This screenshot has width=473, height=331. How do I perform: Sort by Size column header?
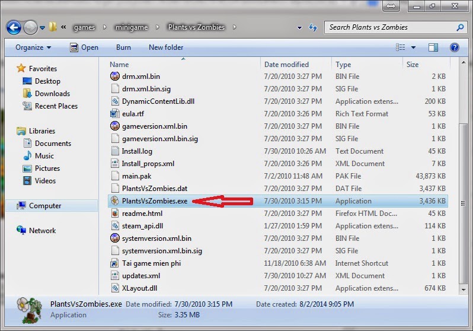413,65
